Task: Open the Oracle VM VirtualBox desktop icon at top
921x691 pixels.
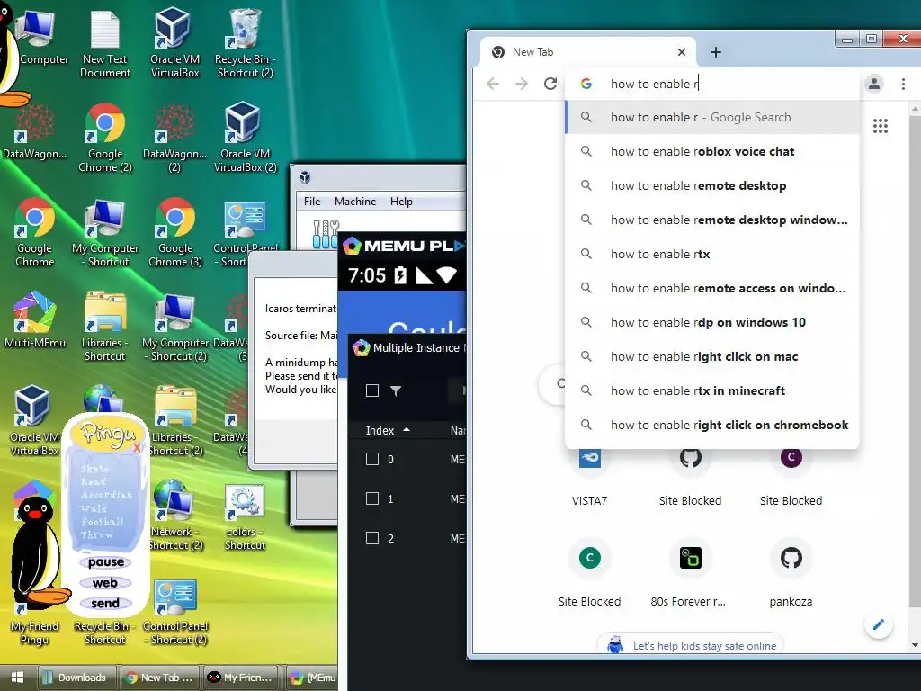Action: tap(174, 44)
